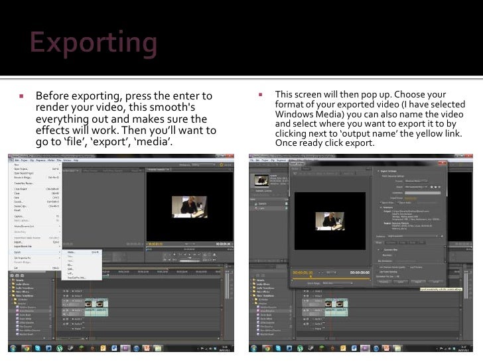Collapse the Summary section arrow
Image resolution: width=483 pixels, height=362 pixels.
[x=381, y=208]
